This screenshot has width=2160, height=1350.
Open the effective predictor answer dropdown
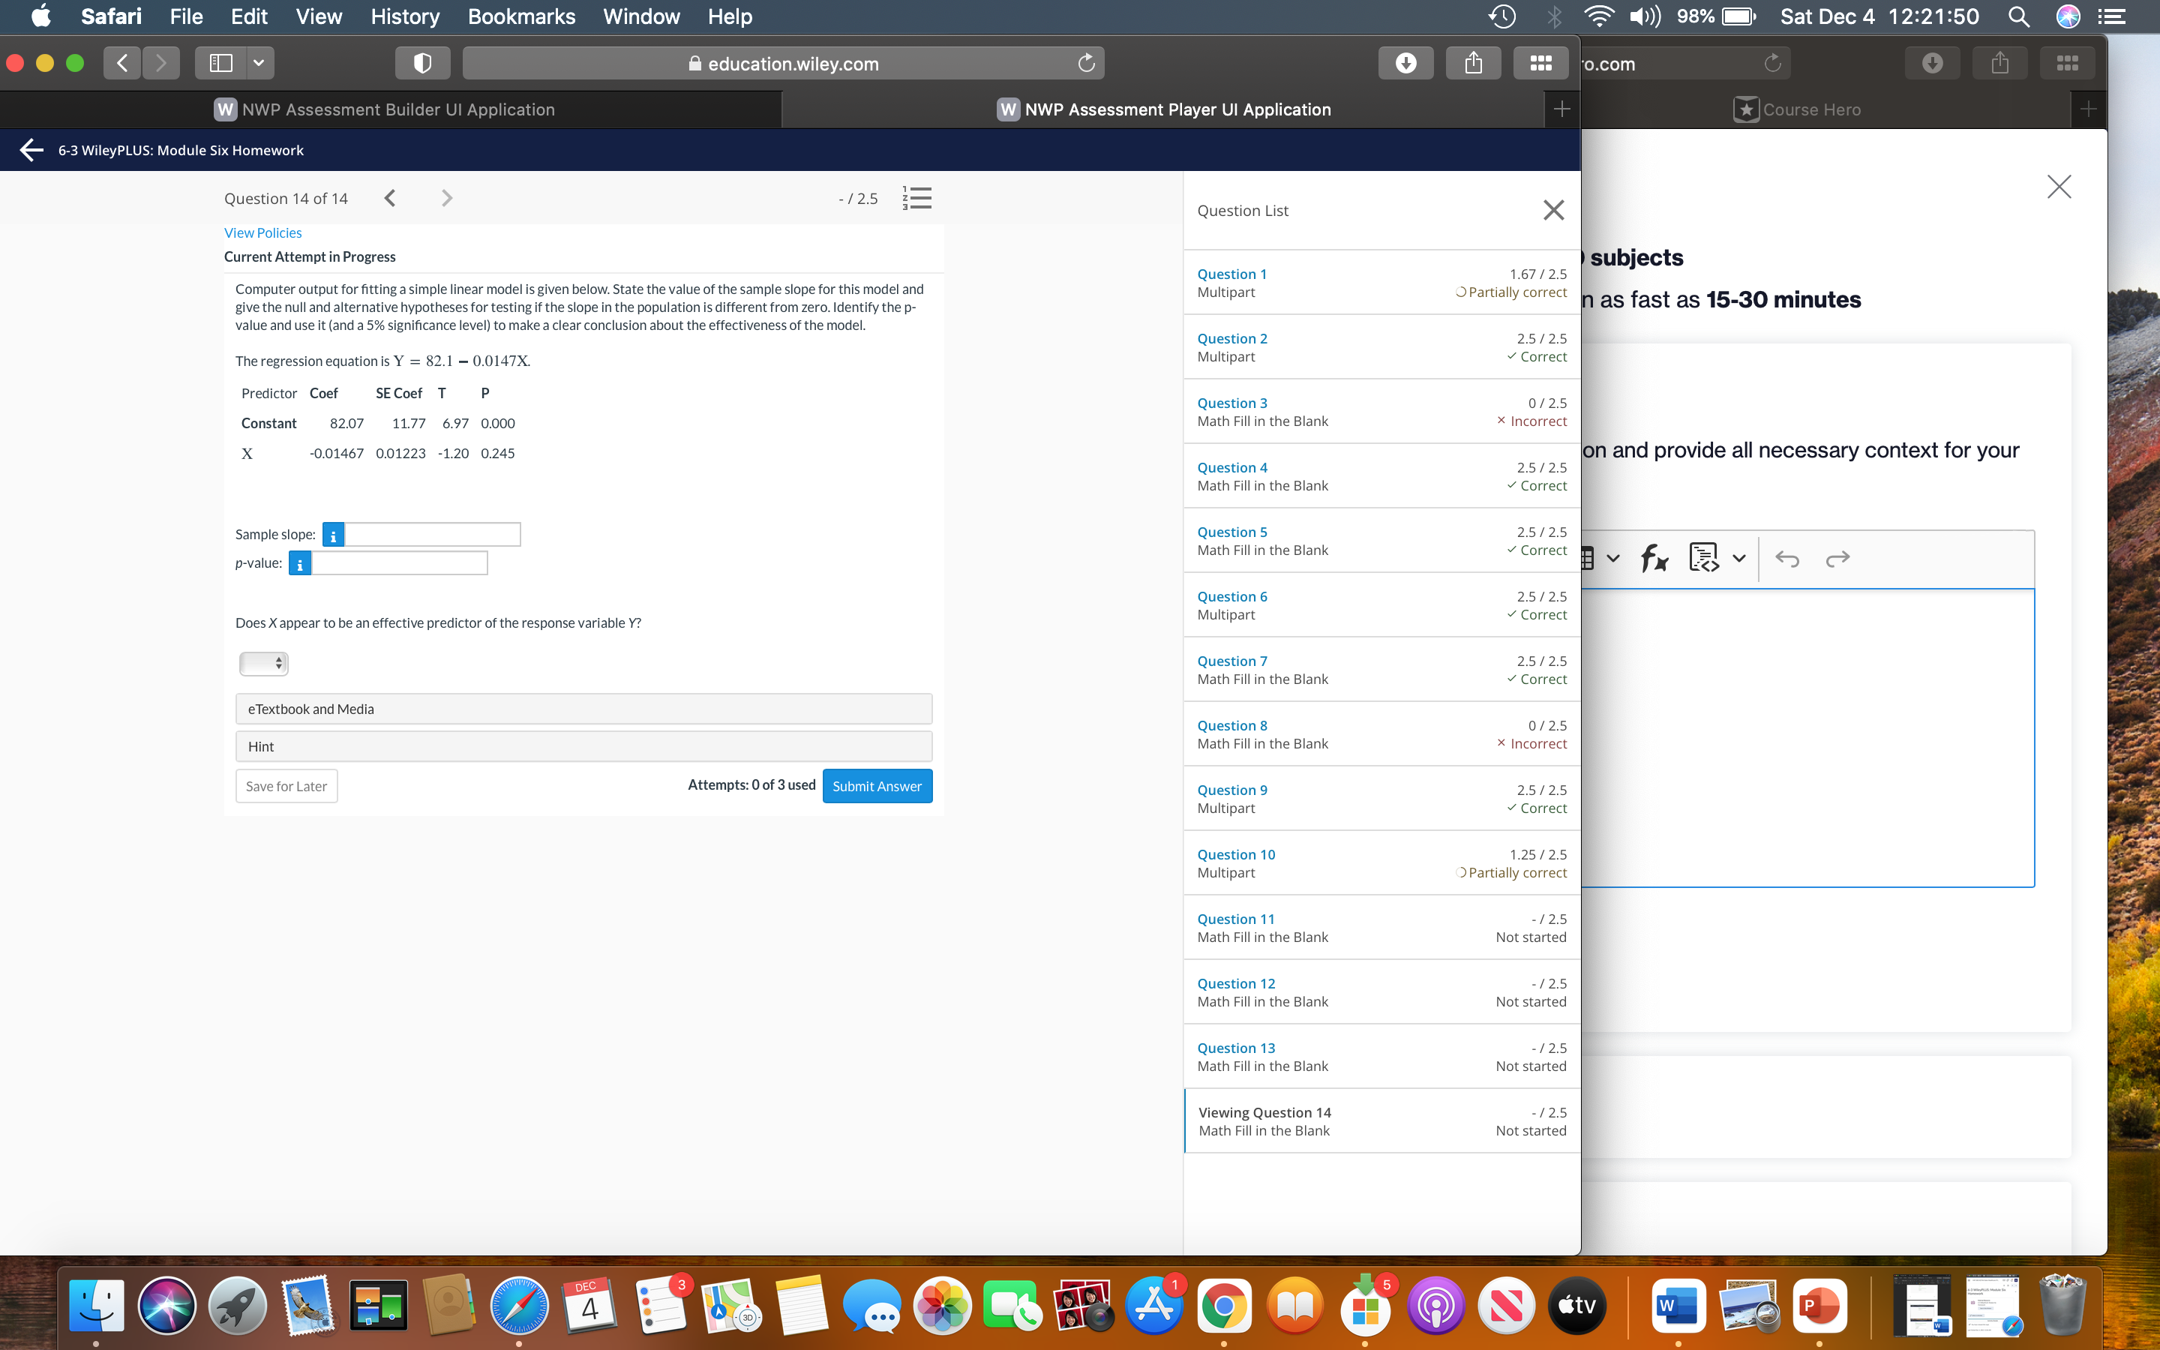pyautogui.click(x=263, y=664)
